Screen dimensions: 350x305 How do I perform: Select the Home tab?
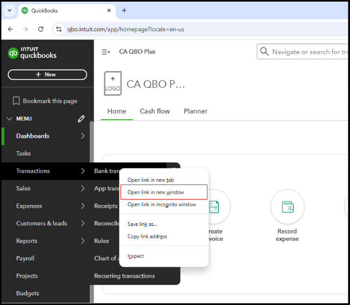117,111
